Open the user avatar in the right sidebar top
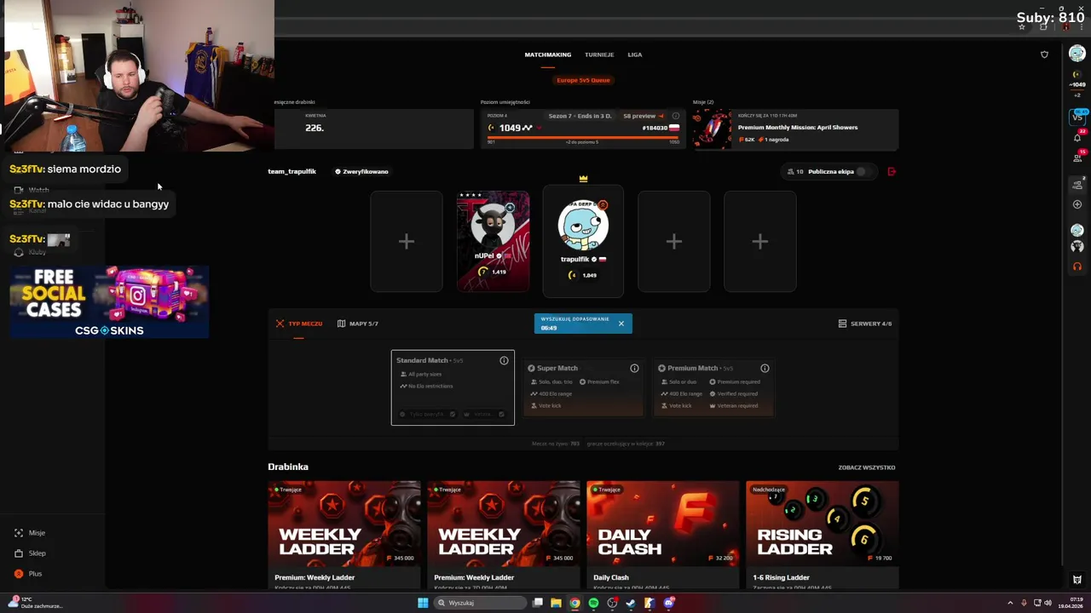This screenshot has width=1091, height=613. pos(1077,54)
